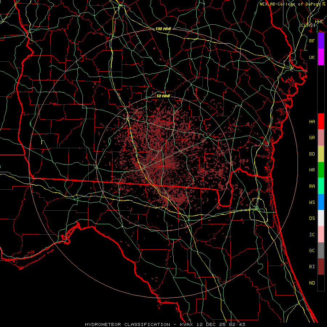Click the 100 NMI range ring label

163,29
